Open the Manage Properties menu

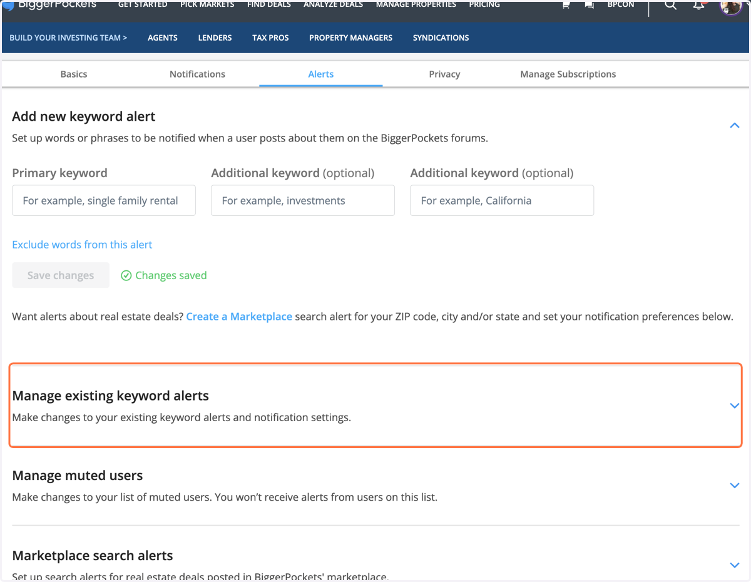[416, 4]
